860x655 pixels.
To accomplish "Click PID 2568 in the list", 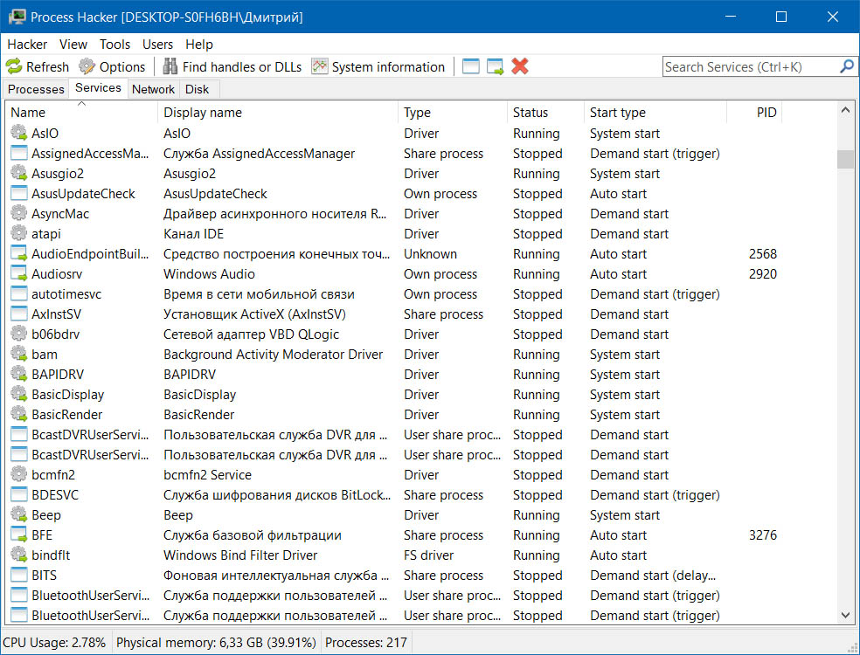I will pyautogui.click(x=763, y=254).
